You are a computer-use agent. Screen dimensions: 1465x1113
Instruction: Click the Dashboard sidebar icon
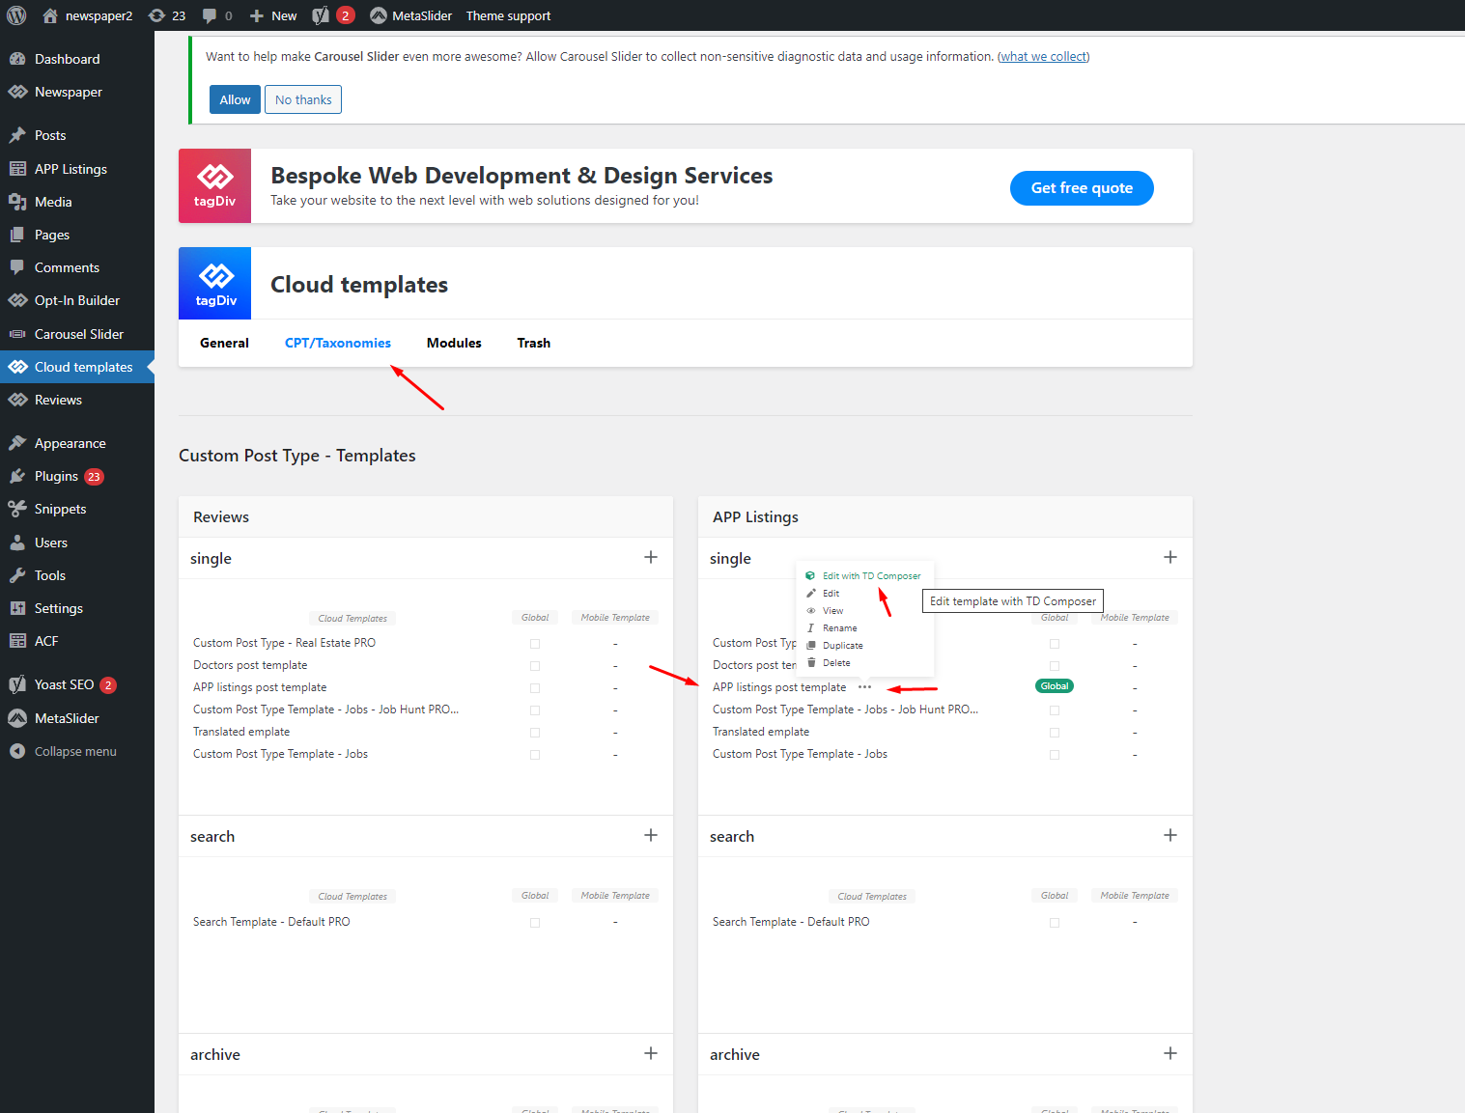coord(17,59)
